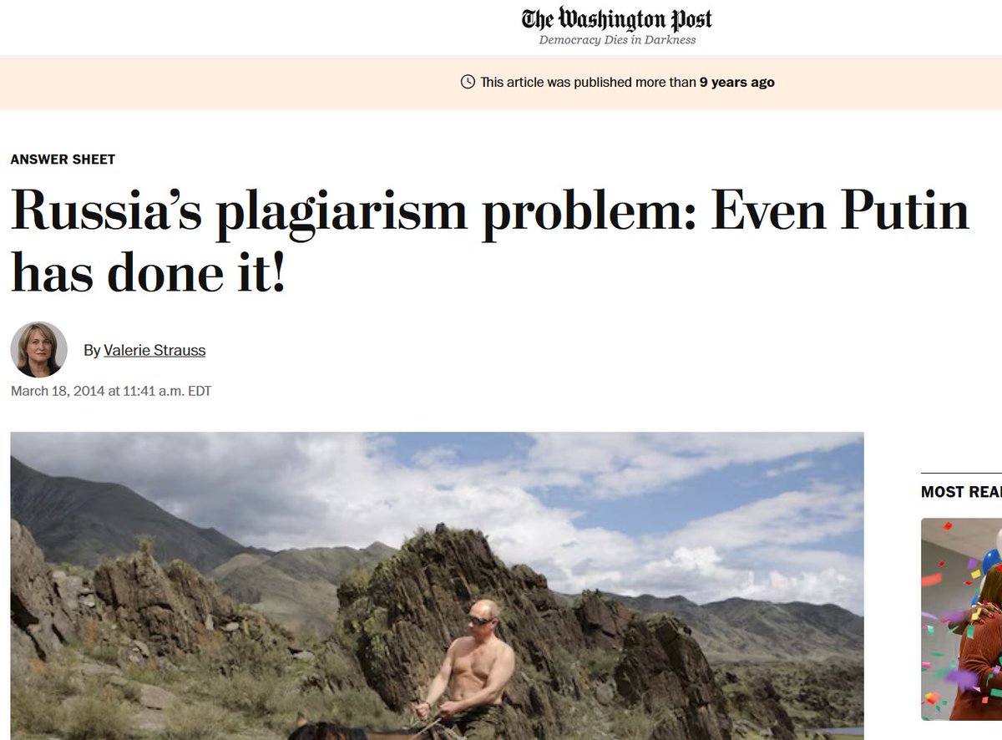1002x740 pixels.
Task: Open the ANSWER SHEET section link
Action: [63, 160]
